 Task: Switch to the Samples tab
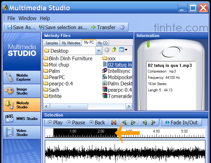click(51, 43)
